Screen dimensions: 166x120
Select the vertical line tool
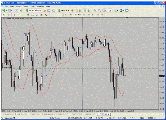14,15
